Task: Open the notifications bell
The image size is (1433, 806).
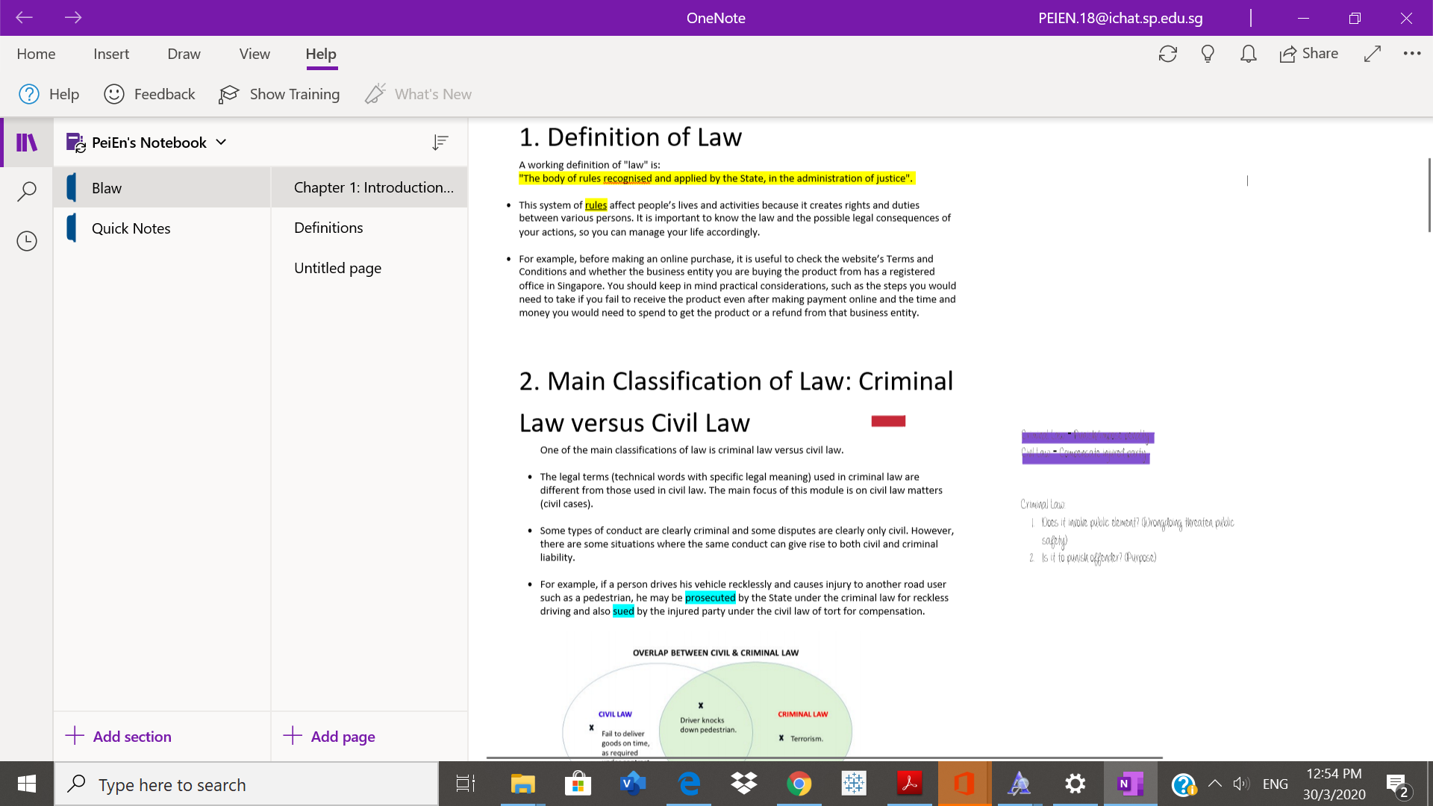Action: click(x=1249, y=54)
